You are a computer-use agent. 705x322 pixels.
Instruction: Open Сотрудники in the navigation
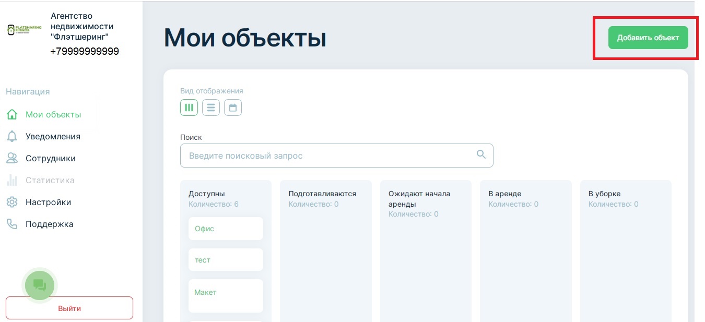(50, 159)
